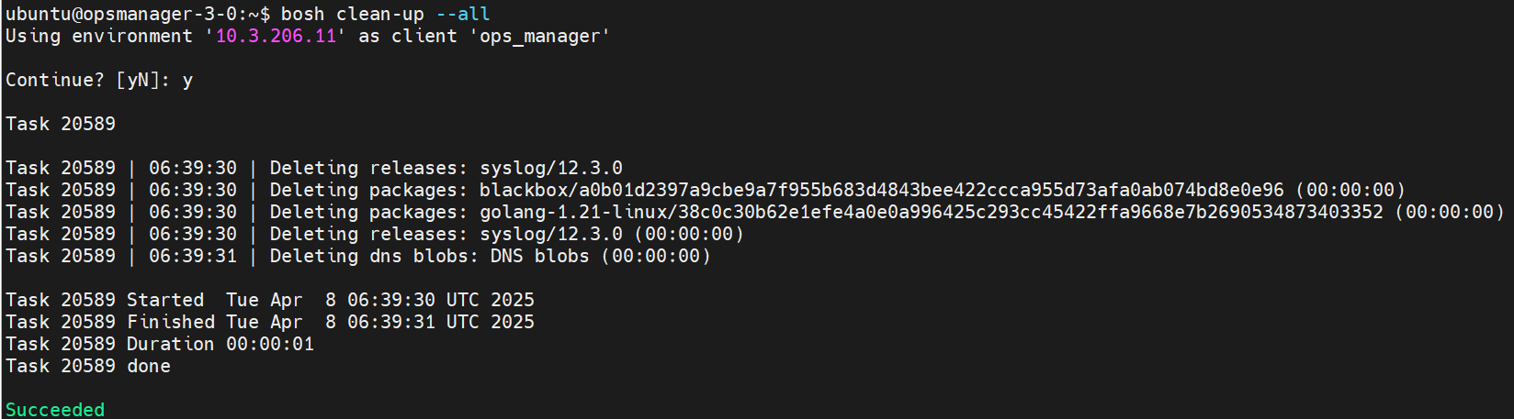Click the '06:39:31' timestamp in the dns blobs row

pyautogui.click(x=193, y=256)
